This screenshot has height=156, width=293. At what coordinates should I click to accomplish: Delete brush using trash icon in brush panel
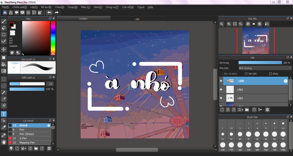(x=49, y=148)
